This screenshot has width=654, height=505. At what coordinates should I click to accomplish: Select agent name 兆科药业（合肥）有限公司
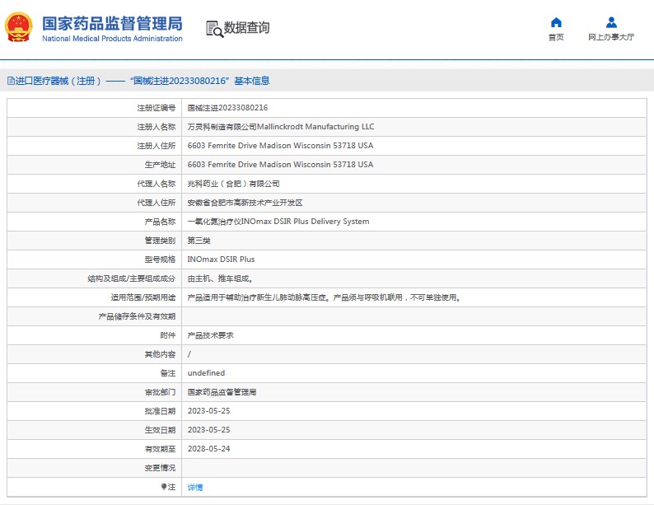(x=234, y=184)
